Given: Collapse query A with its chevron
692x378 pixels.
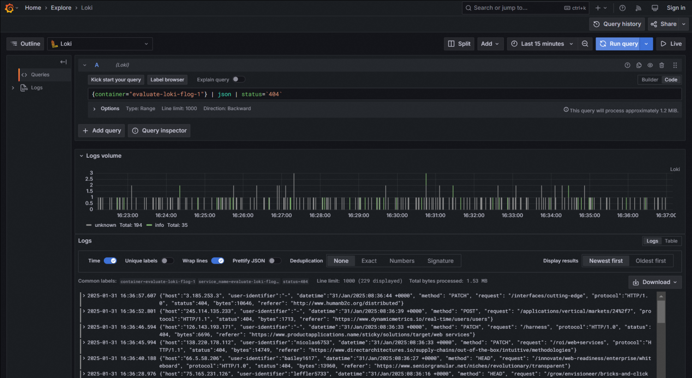Looking at the screenshot, I should tap(85, 65).
